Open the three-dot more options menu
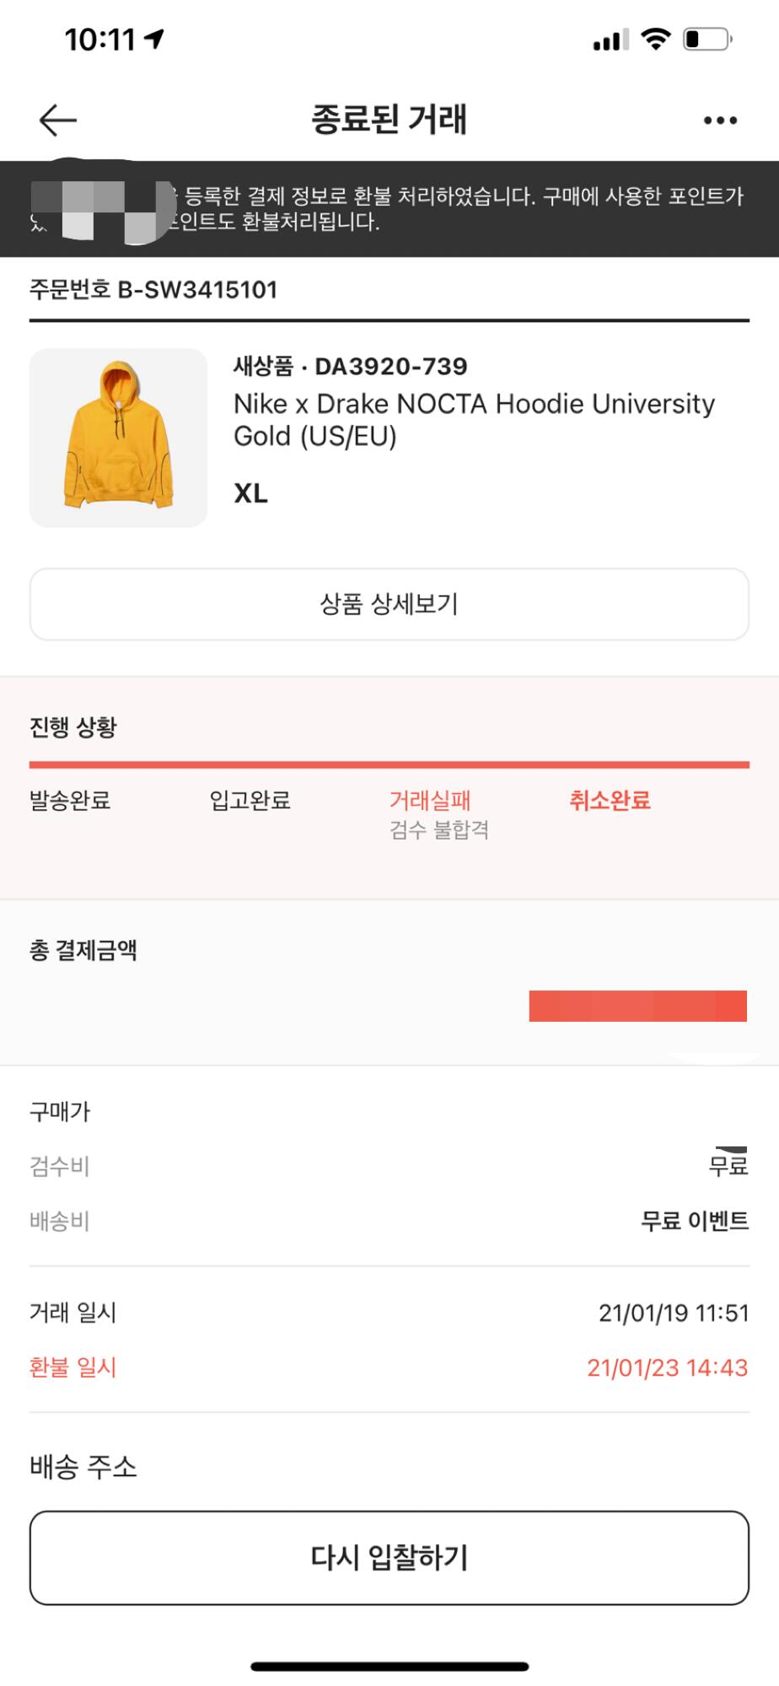Viewport: 779px width, 1686px height. (720, 121)
